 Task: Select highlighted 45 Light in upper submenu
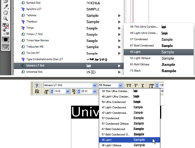click(x=159, y=52)
